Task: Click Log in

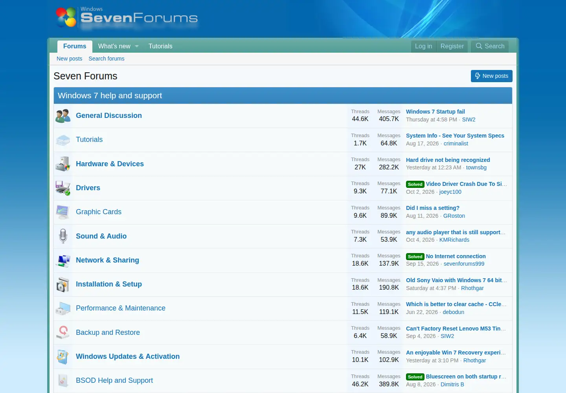Action: click(423, 46)
